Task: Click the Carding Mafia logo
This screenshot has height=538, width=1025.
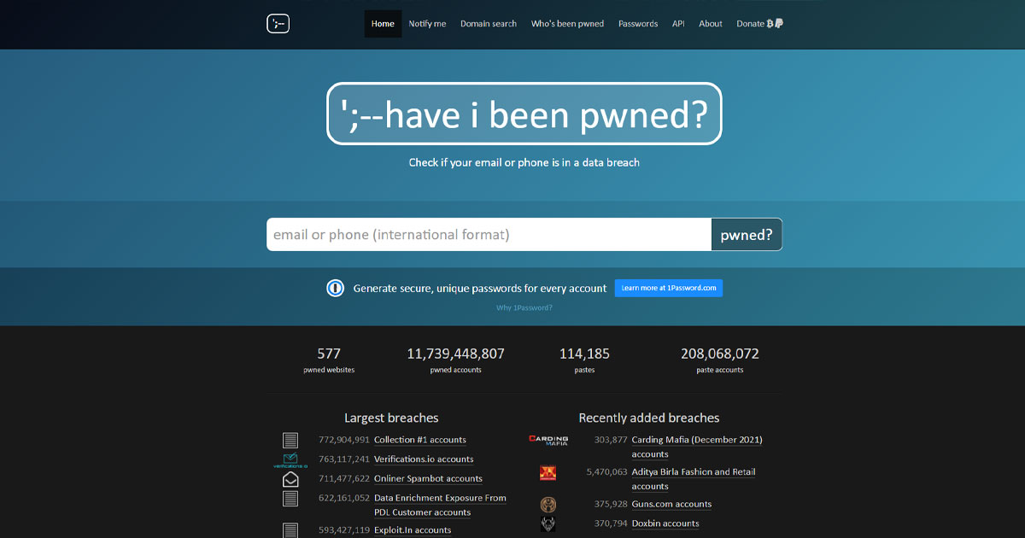Action: click(x=548, y=441)
